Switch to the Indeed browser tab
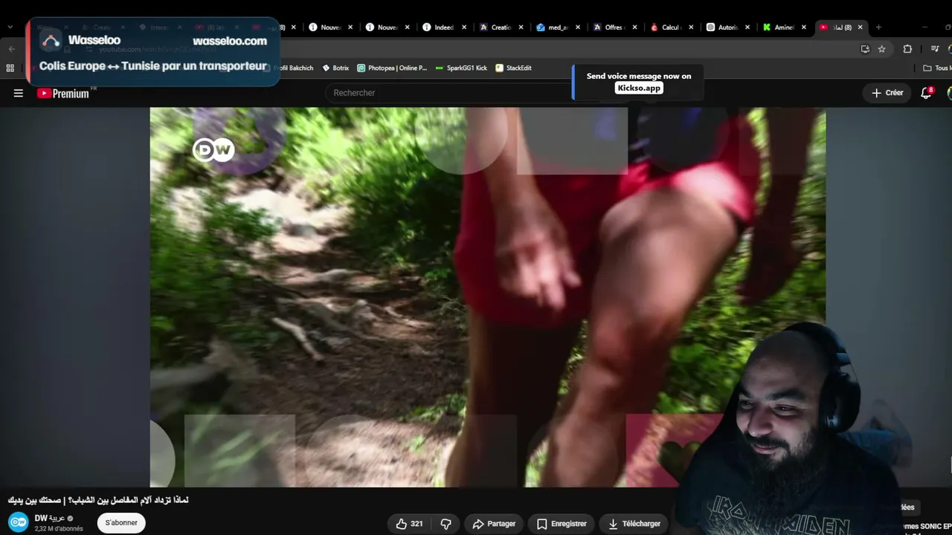Viewport: 952px width, 535px height. [x=444, y=27]
